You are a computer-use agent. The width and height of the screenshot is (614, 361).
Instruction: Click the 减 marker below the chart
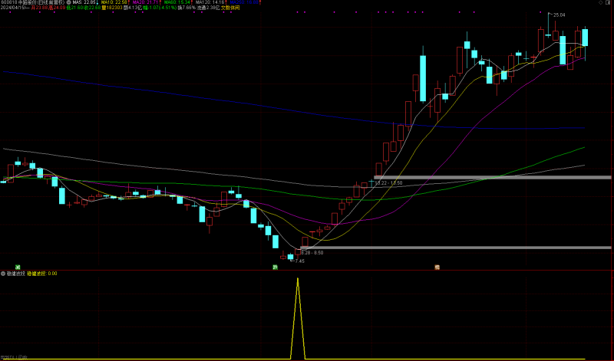(x=6, y=267)
